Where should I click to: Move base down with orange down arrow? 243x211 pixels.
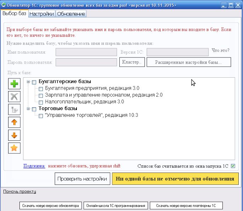14,135
